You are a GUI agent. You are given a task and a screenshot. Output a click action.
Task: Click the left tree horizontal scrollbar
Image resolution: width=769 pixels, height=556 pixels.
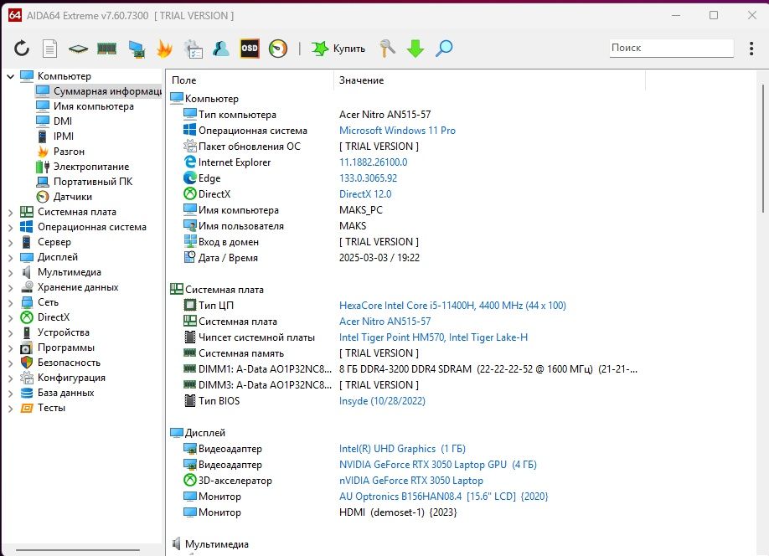point(78,549)
